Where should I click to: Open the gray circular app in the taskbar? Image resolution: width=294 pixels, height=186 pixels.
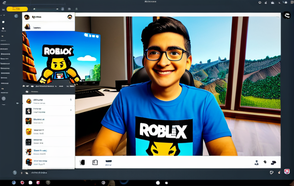pos(48,183)
